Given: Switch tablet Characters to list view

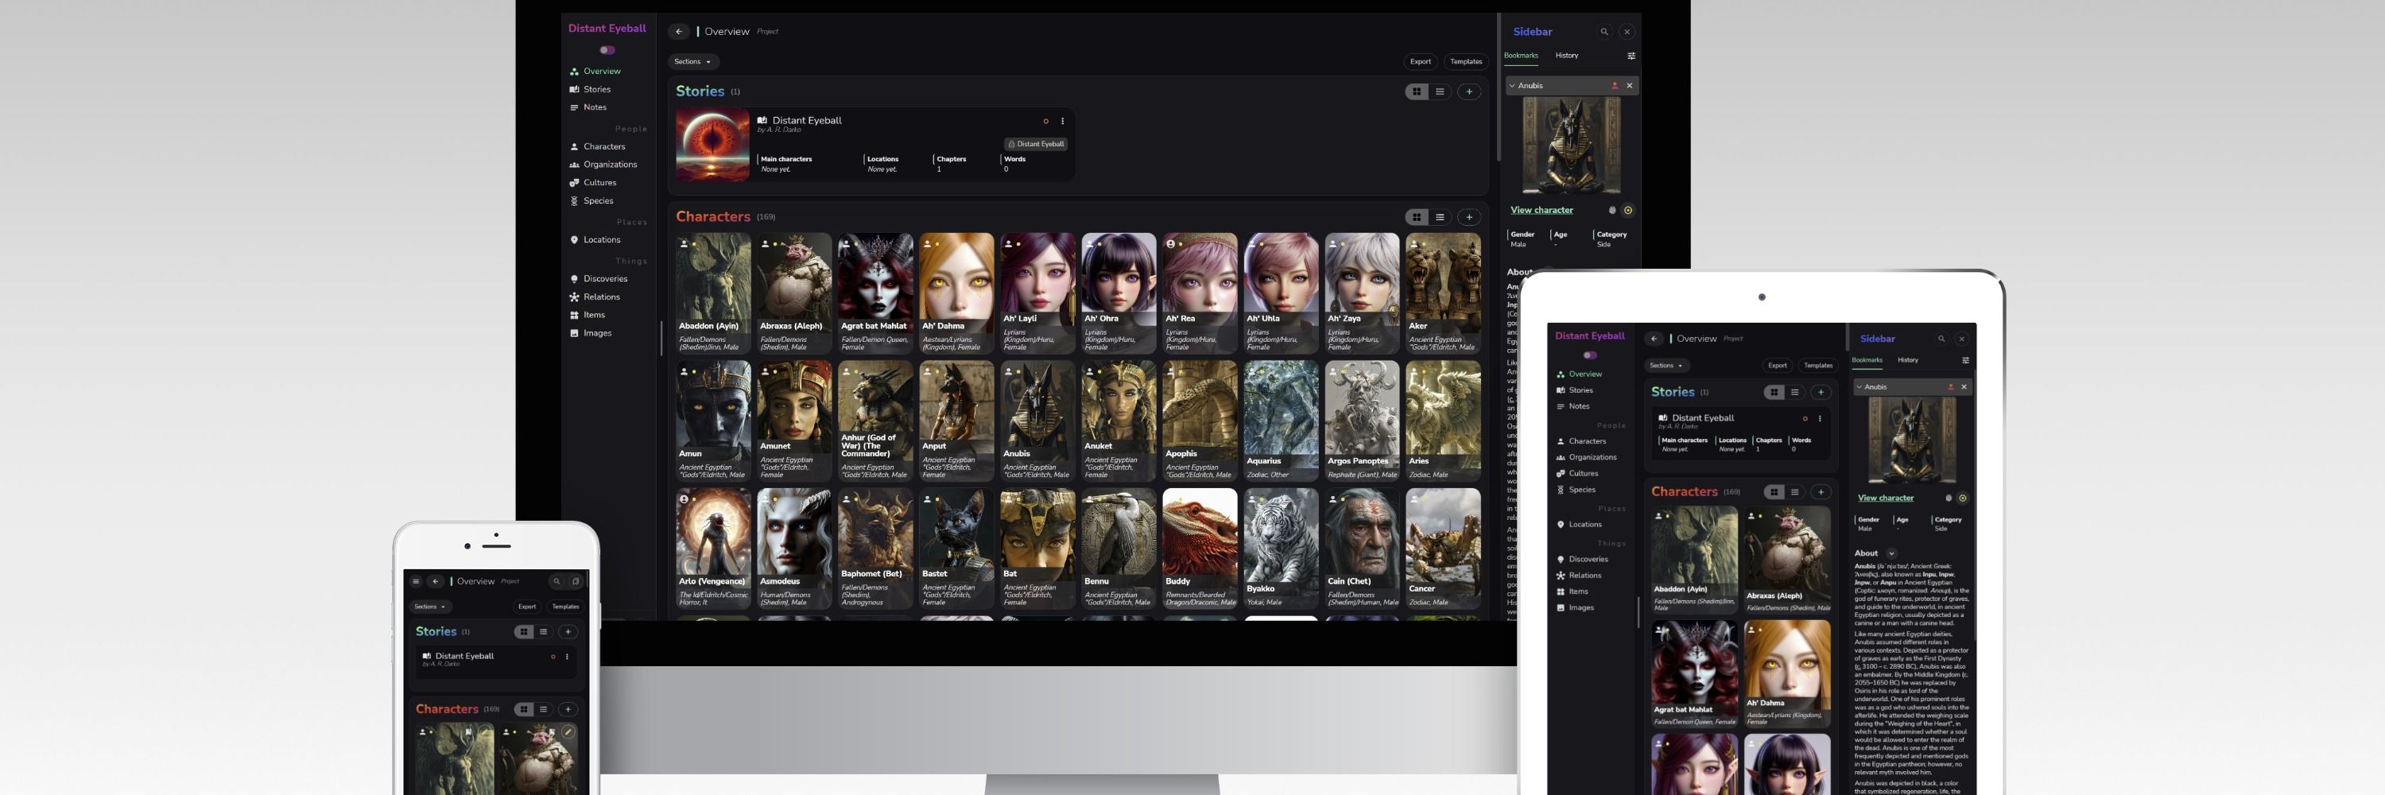Looking at the screenshot, I should 1794,492.
